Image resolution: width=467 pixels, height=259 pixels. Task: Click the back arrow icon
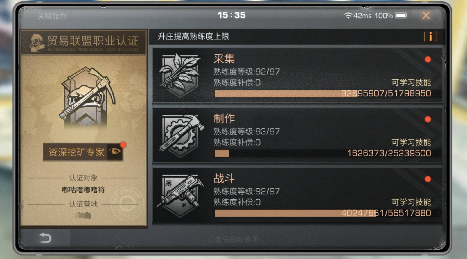click(x=45, y=238)
